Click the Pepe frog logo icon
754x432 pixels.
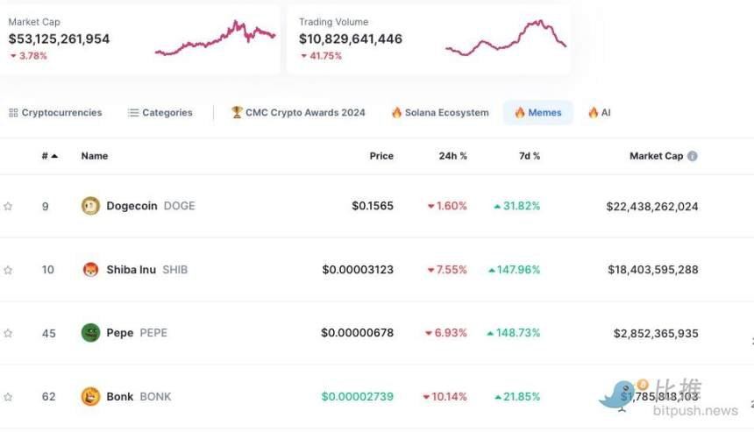[x=90, y=332]
